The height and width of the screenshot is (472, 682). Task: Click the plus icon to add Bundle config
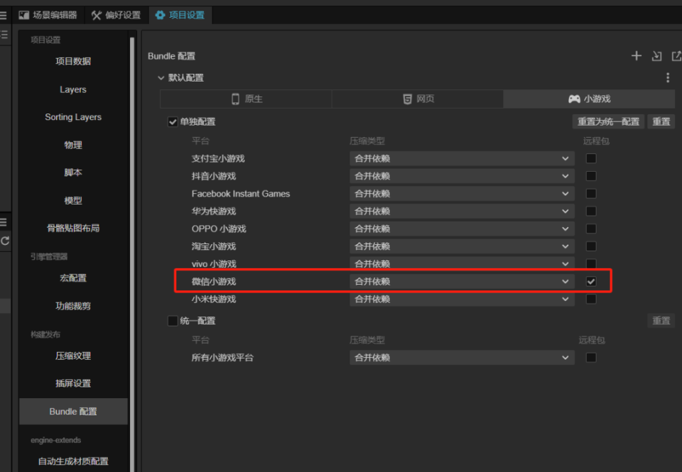[x=637, y=56]
